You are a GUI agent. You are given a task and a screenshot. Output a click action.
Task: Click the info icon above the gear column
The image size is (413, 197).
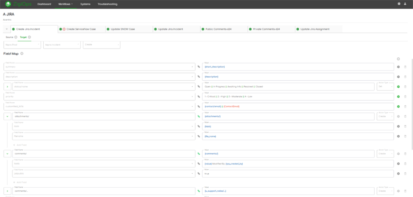pyautogui.click(x=398, y=59)
